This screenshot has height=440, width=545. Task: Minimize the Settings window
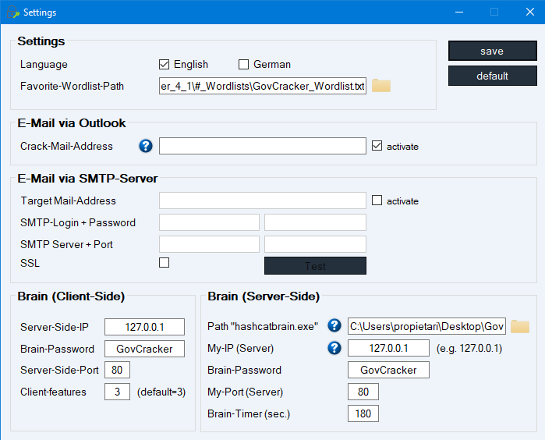point(459,12)
